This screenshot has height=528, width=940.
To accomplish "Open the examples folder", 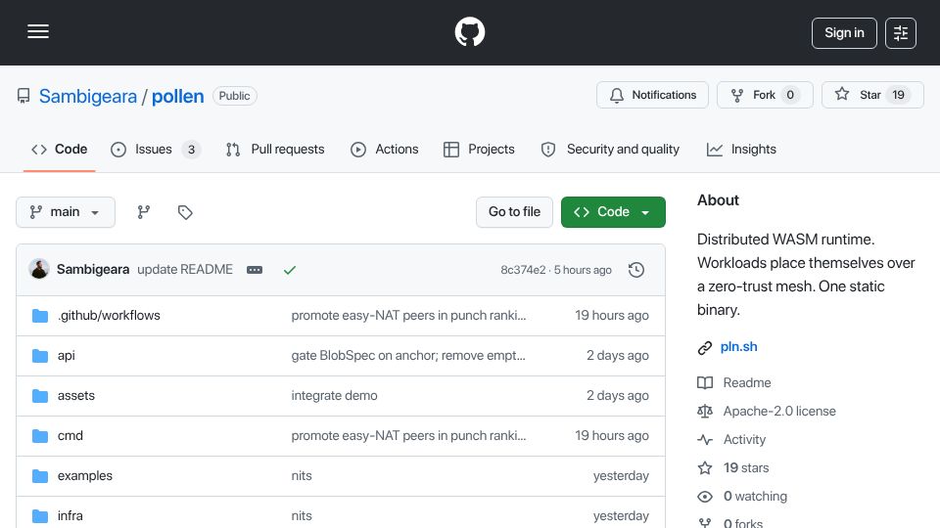I will tap(84, 476).
